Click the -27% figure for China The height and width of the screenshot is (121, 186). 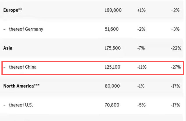tap(176, 67)
